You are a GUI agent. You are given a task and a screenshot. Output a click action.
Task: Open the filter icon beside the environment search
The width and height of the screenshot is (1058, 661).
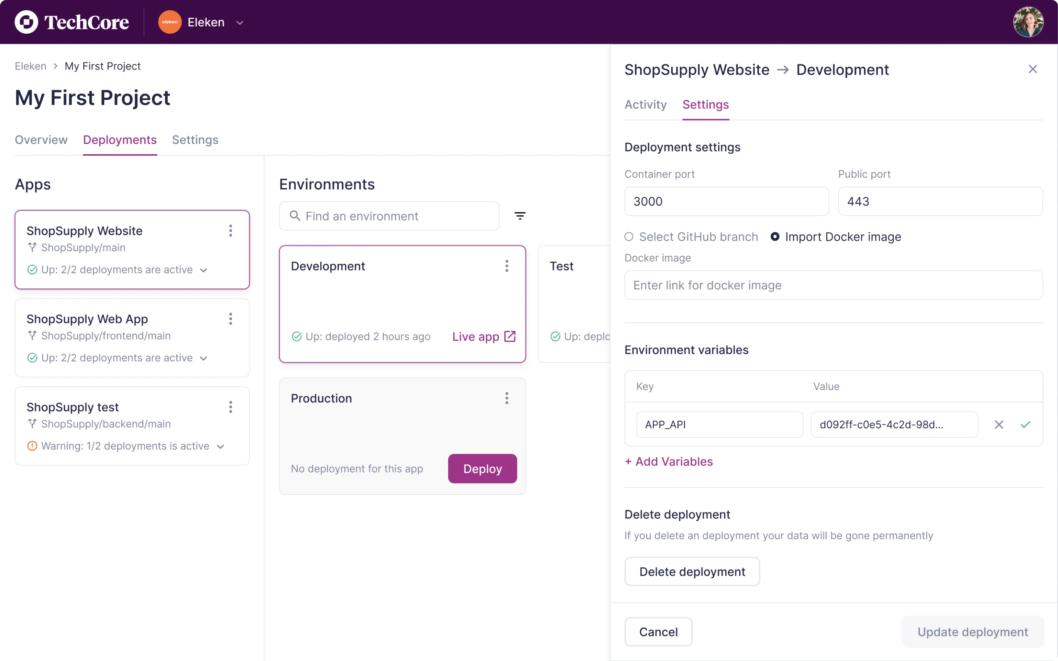click(x=520, y=216)
